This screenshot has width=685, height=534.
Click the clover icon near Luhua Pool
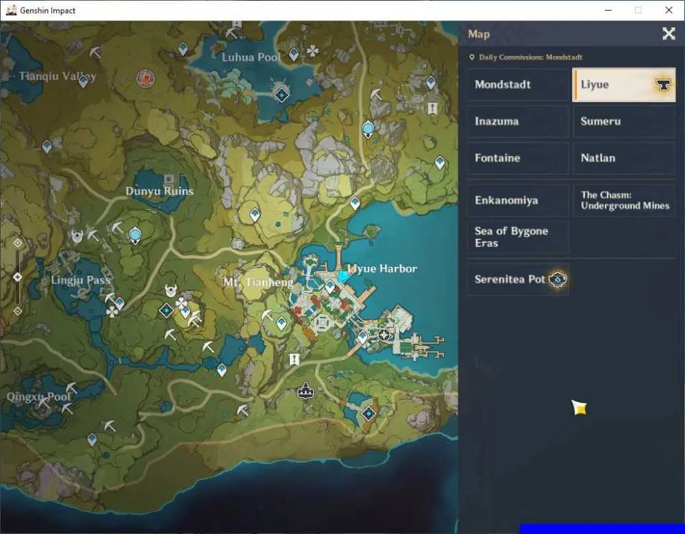tap(312, 51)
